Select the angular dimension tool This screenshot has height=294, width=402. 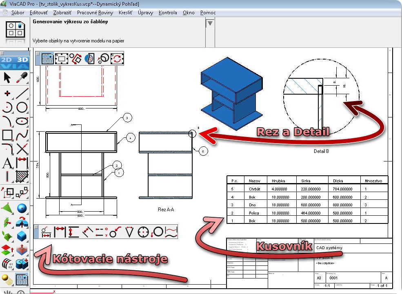click(129, 232)
